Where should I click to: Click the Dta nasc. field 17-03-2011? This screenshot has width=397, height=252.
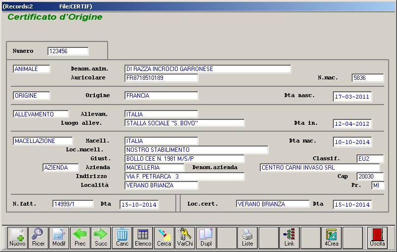tap(352, 97)
